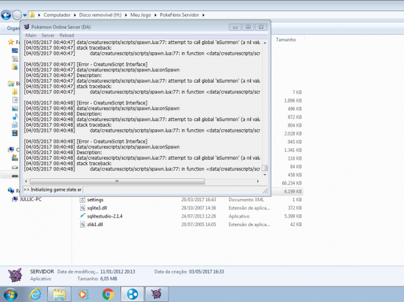Image resolution: width=404 pixels, height=302 pixels.
Task: Select the sqlite3.dll file
Action: pyautogui.click(x=97, y=208)
